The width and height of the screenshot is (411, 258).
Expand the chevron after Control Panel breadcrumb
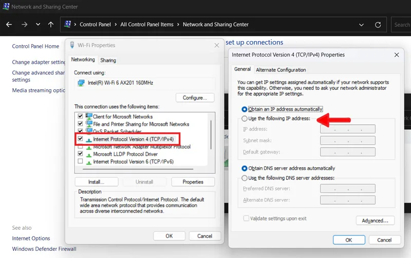pyautogui.click(x=116, y=25)
